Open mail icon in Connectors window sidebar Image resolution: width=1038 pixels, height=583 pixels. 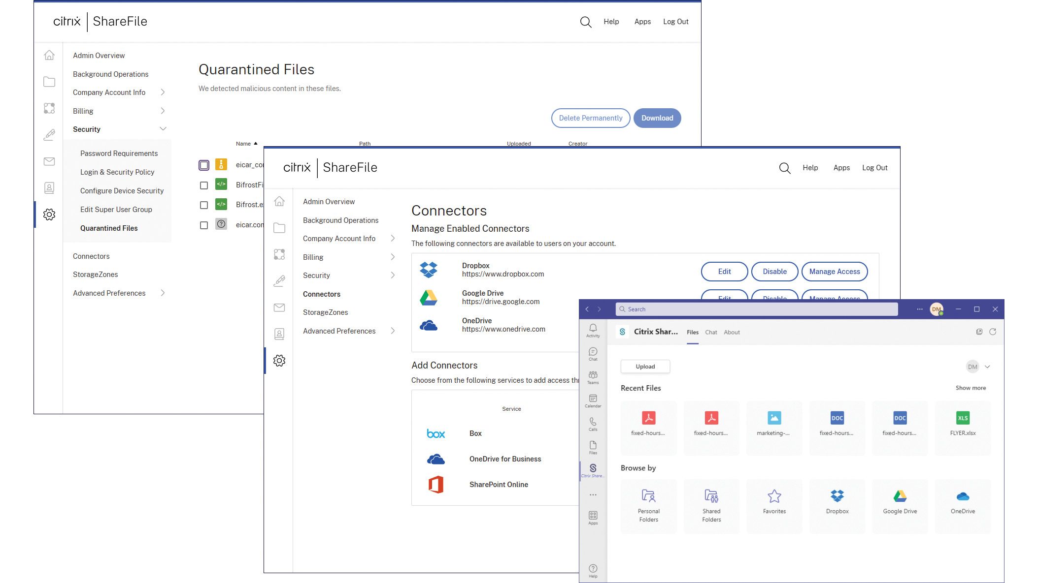coord(279,307)
